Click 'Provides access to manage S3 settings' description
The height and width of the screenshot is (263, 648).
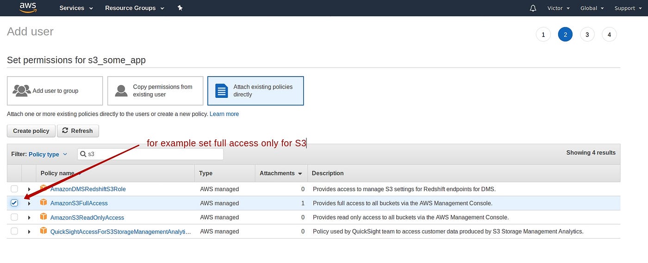tap(404, 189)
